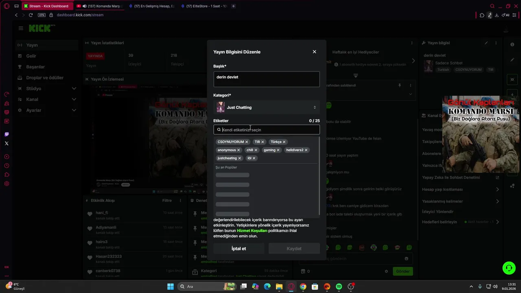Viewport: 521px width, 293px height.
Task: Open Gelir in the sidebar
Action: coord(47,56)
